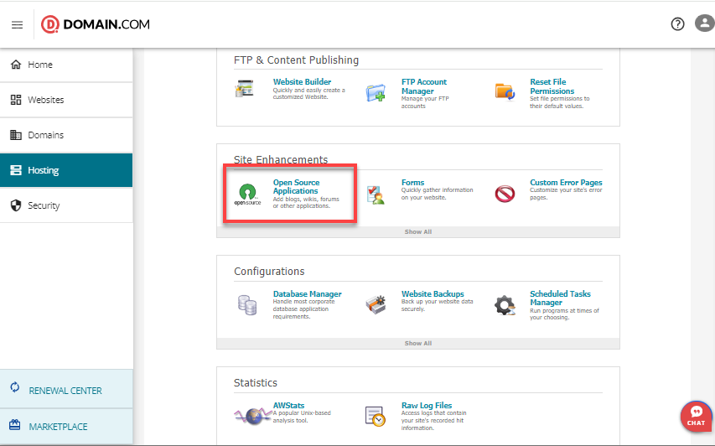Click the Websites grid icon in sidebar
Viewport: 715px width, 446px height.
tap(16, 100)
